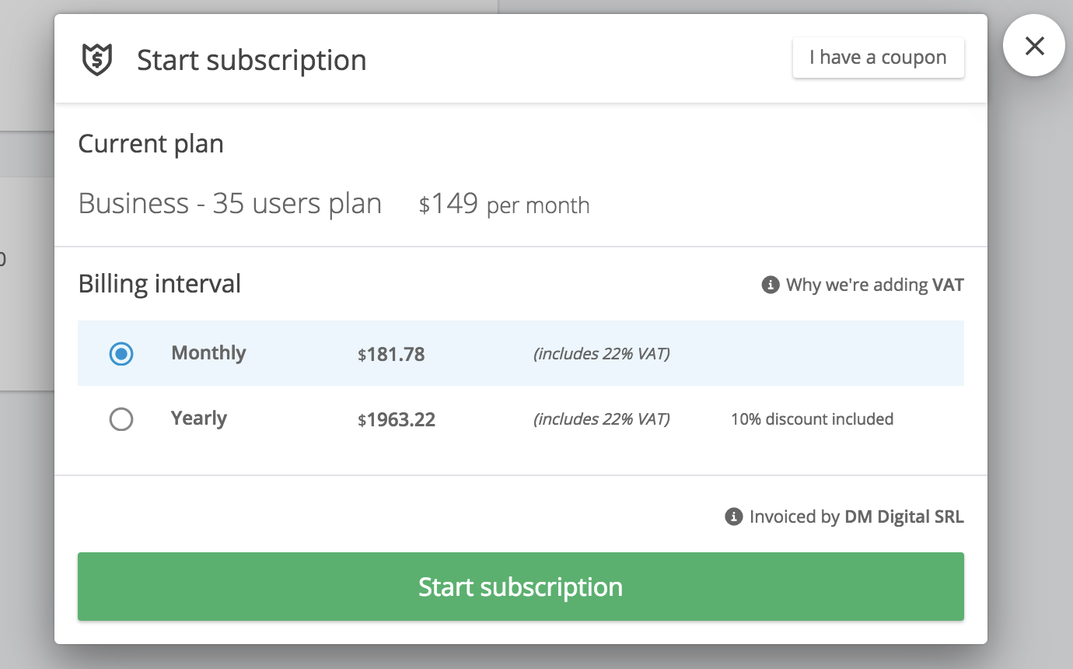Click the shield dollar icon in header

pyautogui.click(x=97, y=60)
